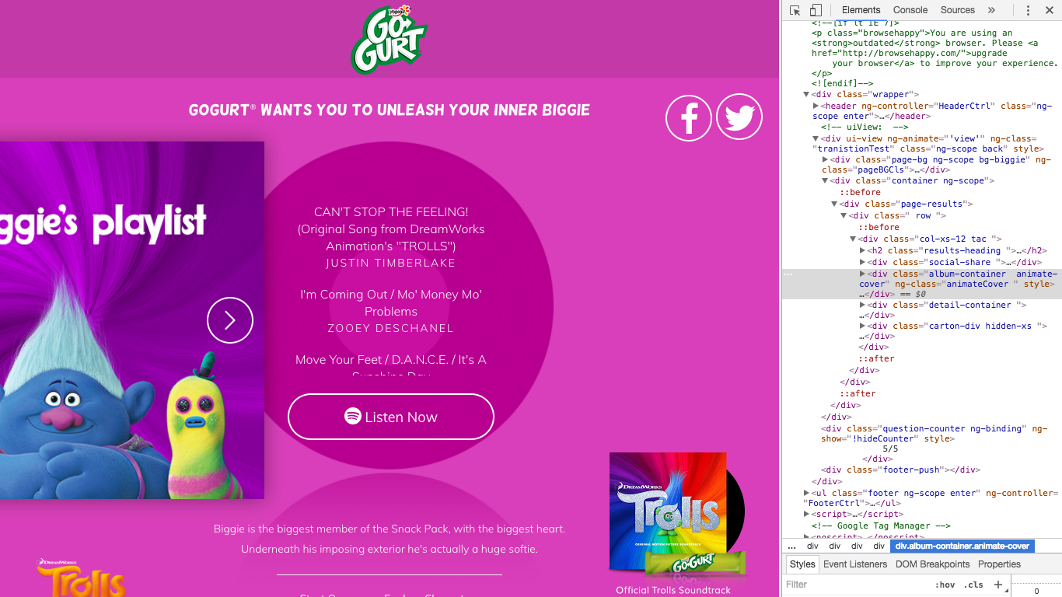Click the unleash your inner Biggie heading
The image size is (1062, 597).
tap(390, 110)
